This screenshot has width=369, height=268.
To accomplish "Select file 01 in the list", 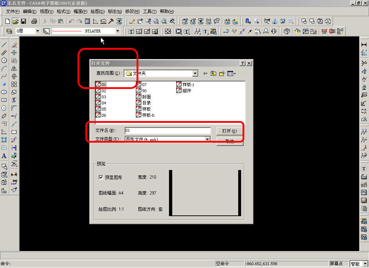I will 101,85.
